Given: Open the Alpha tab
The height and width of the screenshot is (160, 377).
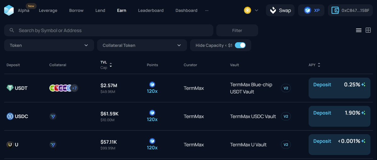Looking at the screenshot, I should click(24, 10).
